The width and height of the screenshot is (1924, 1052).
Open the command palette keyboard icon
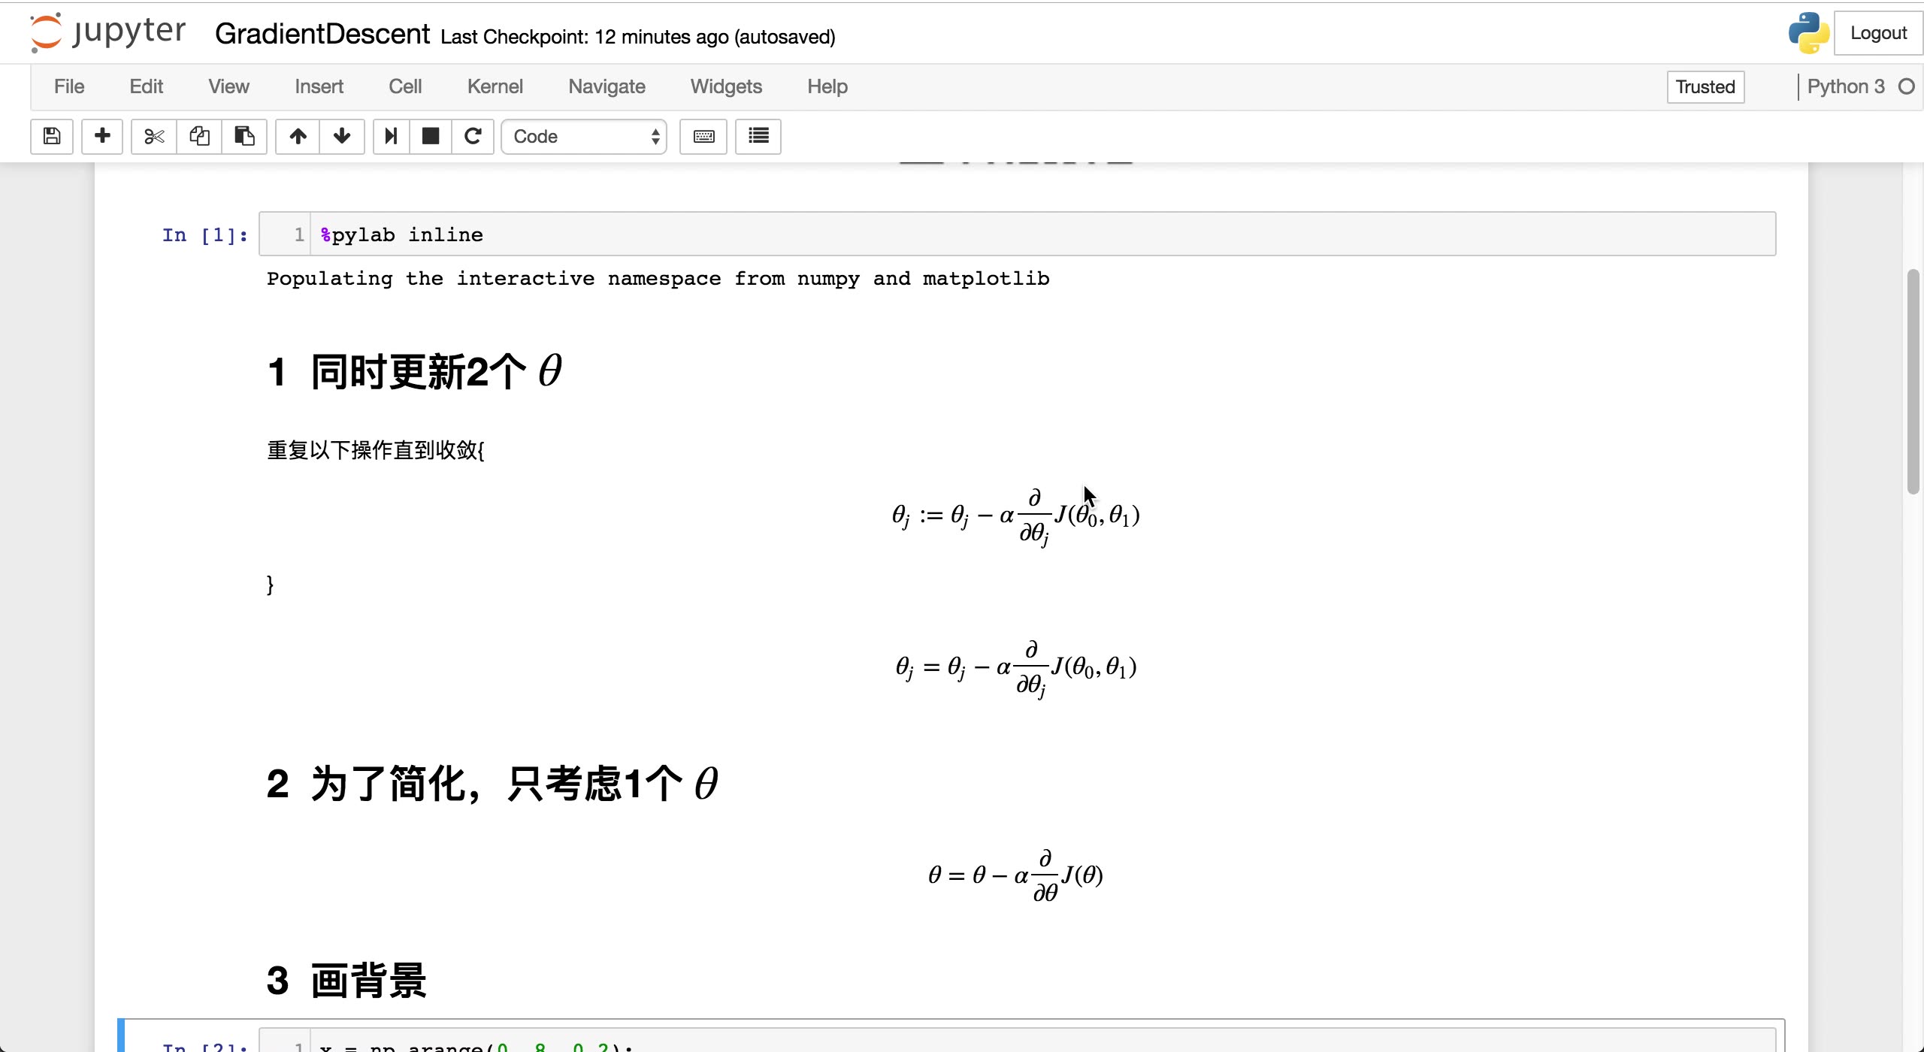pyautogui.click(x=703, y=136)
